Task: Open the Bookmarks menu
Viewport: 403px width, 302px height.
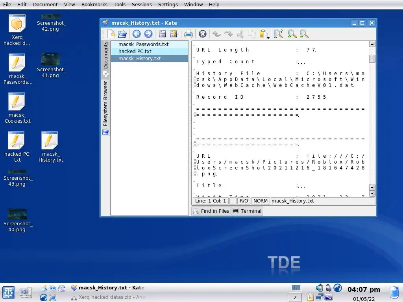Action: (94, 5)
